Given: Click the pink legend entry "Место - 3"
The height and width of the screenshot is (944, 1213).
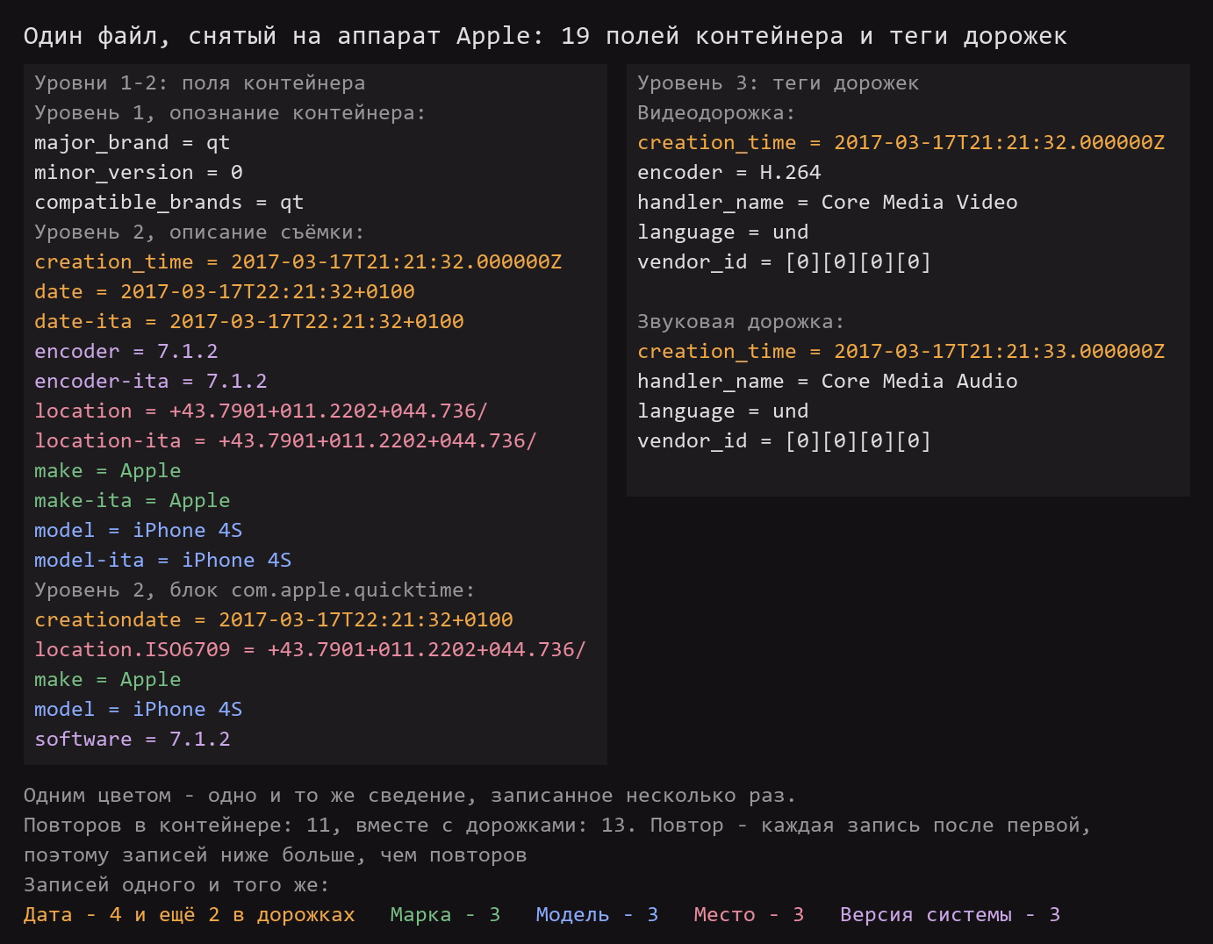Looking at the screenshot, I should pos(749,915).
